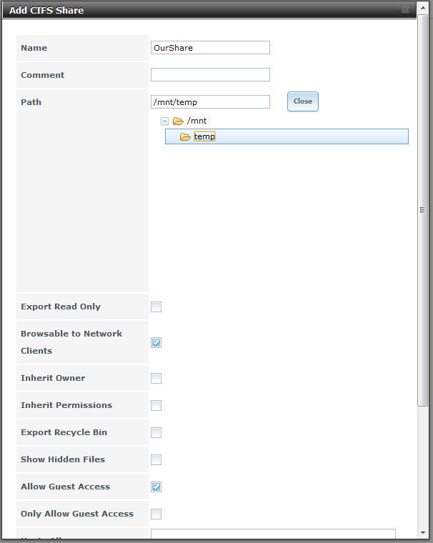Image resolution: width=433 pixels, height=543 pixels.
Task: Click the Path field showing /mnt/temp
Action: pos(210,102)
